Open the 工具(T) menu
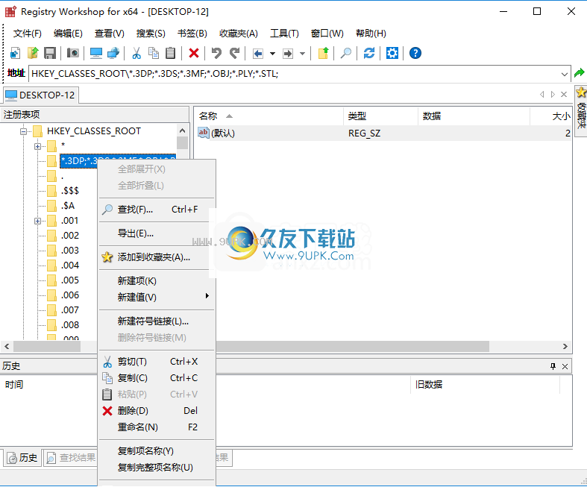The height and width of the screenshot is (487, 587). point(284,34)
